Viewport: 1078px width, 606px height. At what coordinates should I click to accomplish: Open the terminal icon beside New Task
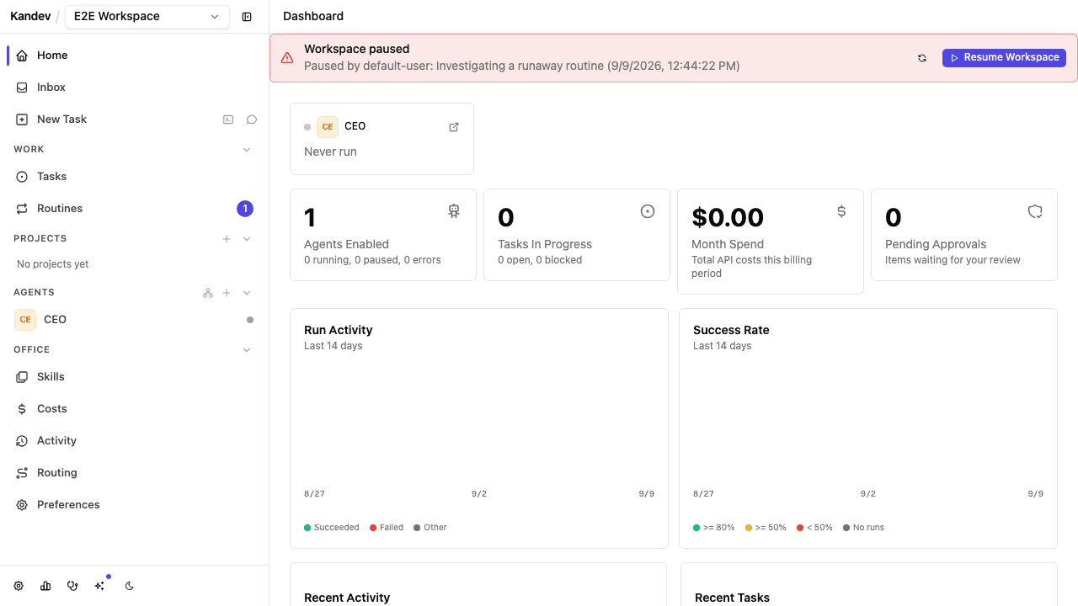228,120
